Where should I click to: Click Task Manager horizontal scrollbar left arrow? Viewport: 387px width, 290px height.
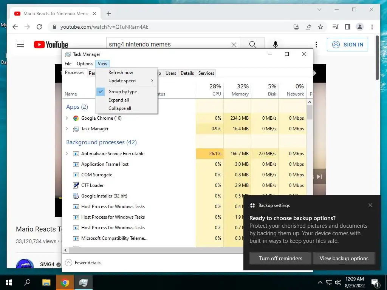click(65, 250)
